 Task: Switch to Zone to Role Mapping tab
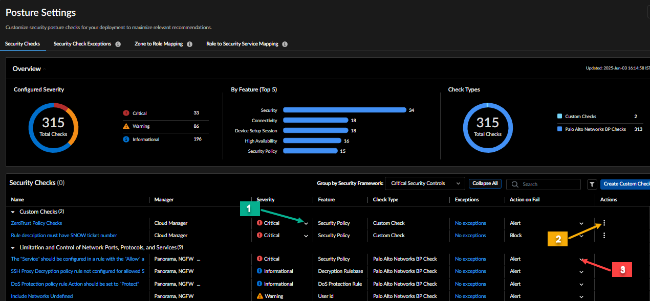click(x=159, y=44)
